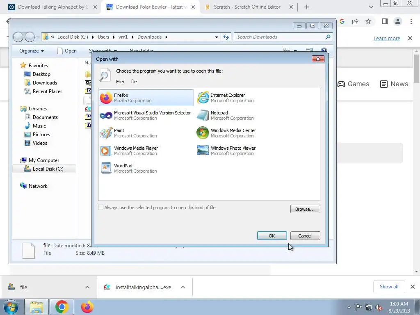This screenshot has height=315, width=420.
Task: Click Chrome icon in taskbar
Action: click(62, 307)
